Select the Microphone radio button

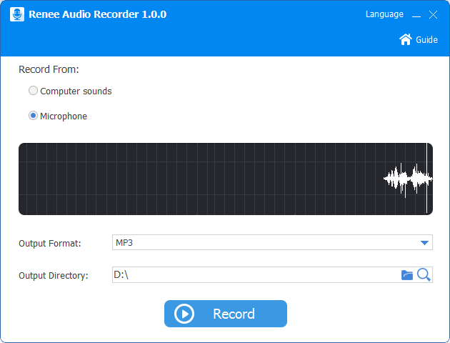coord(33,116)
